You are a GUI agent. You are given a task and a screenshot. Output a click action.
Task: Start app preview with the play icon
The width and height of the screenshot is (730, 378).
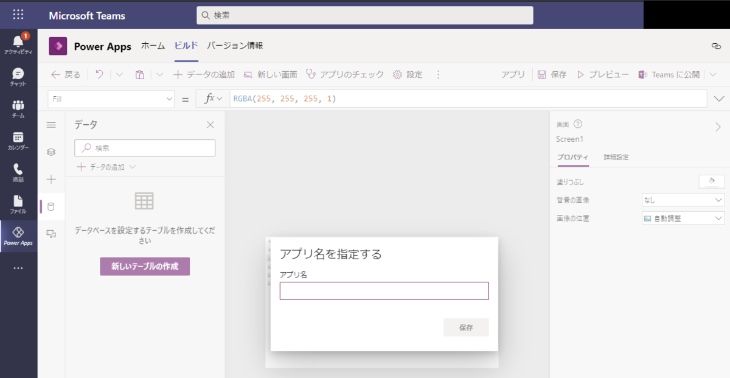[582, 74]
